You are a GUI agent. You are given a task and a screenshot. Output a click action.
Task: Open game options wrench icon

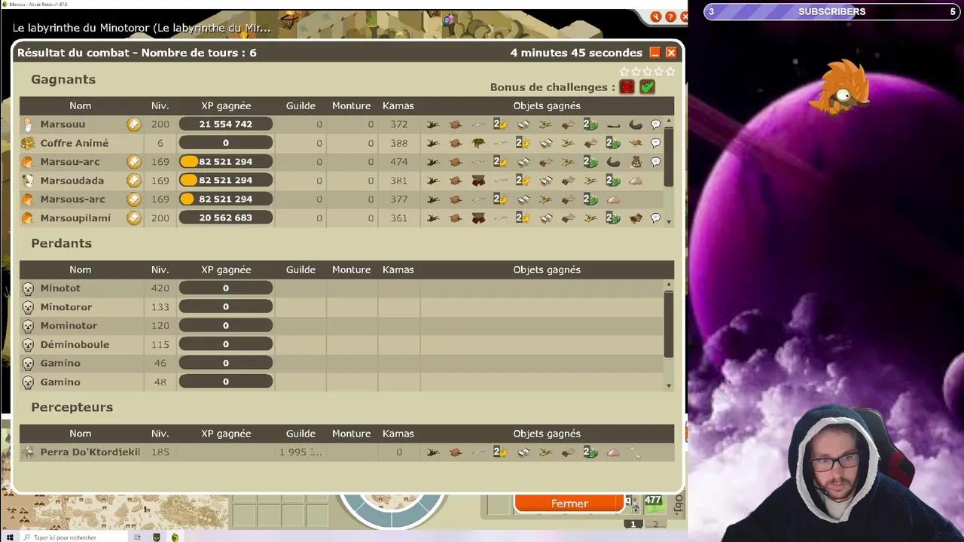[x=656, y=17]
